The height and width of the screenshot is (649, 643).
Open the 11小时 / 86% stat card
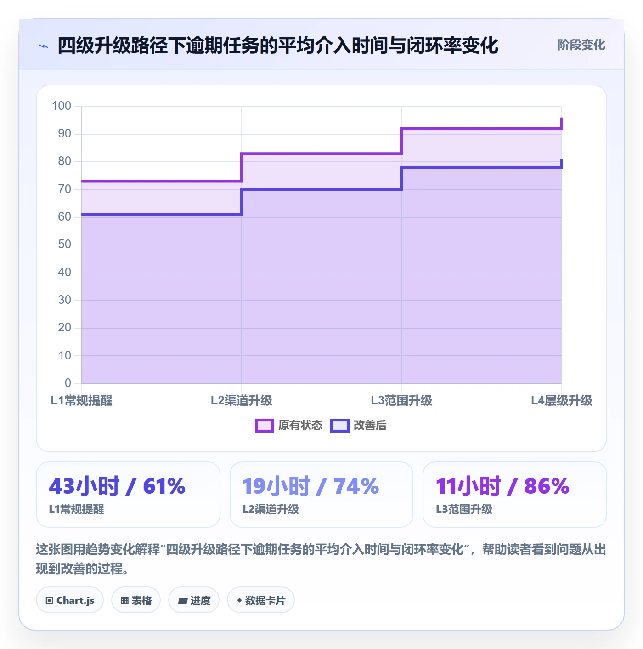pyautogui.click(x=515, y=495)
